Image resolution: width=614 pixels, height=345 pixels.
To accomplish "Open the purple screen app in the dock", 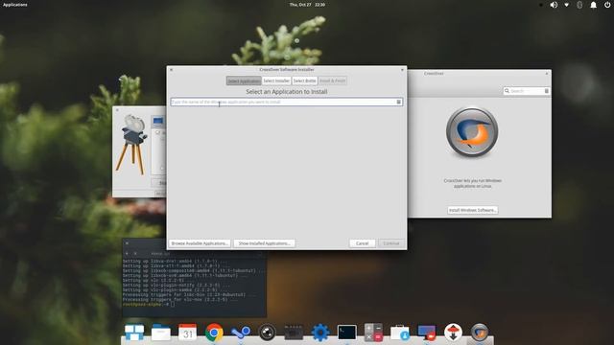I will (426, 333).
